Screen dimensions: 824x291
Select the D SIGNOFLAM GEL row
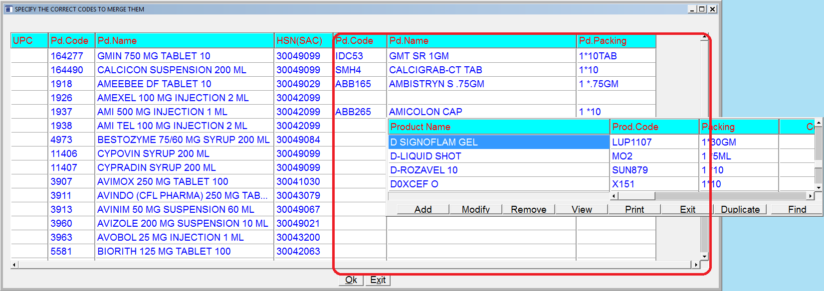tap(499, 142)
